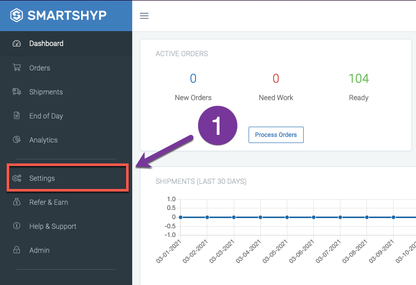416x285 pixels.
Task: Click the Orders shopping cart icon
Action: 17,67
